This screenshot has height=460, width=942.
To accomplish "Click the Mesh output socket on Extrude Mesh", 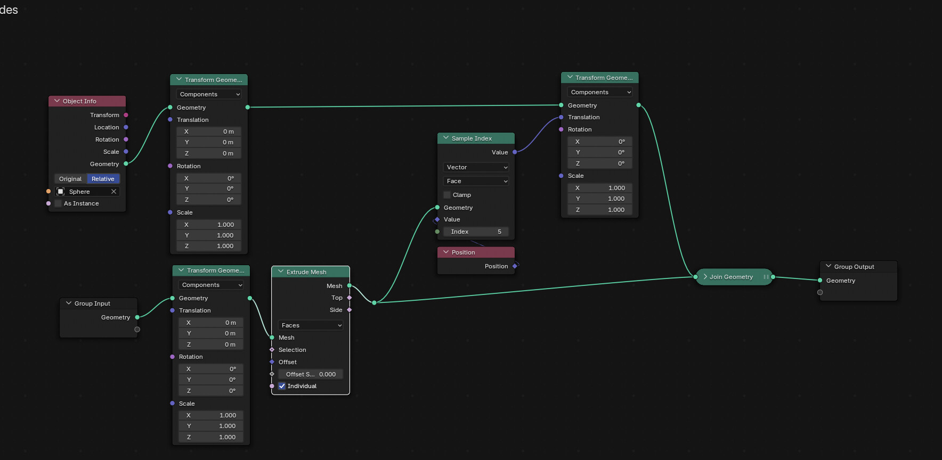I will 350,286.
